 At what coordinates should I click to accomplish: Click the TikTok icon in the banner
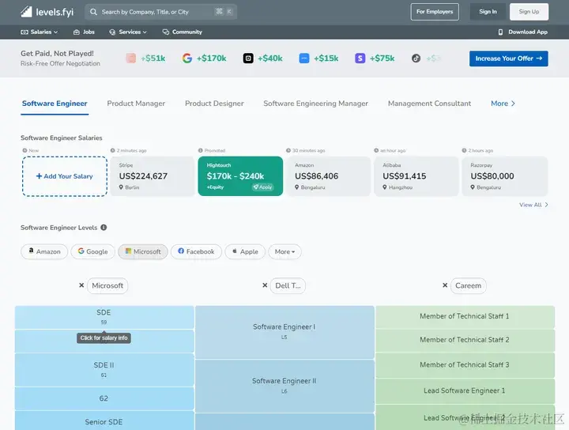coord(416,58)
